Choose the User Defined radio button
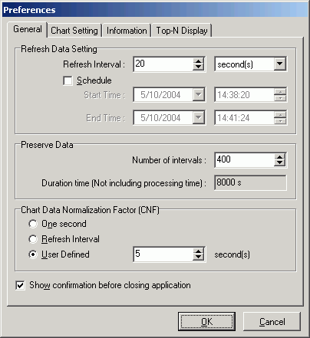The height and width of the screenshot is (338, 310). click(33, 254)
